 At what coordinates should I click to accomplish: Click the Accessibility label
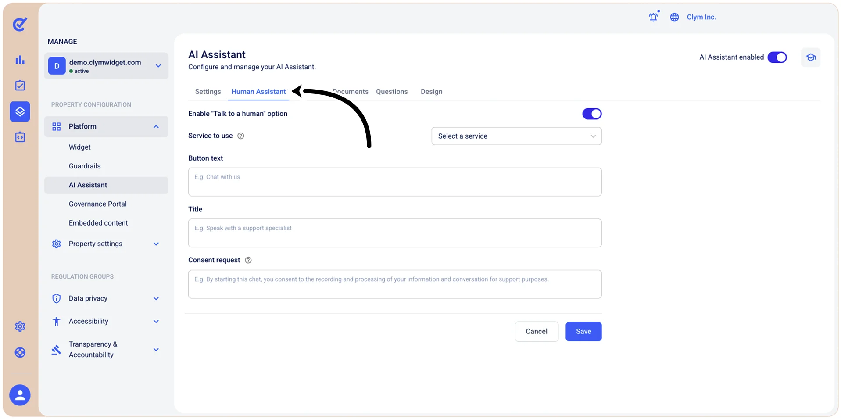(x=89, y=322)
